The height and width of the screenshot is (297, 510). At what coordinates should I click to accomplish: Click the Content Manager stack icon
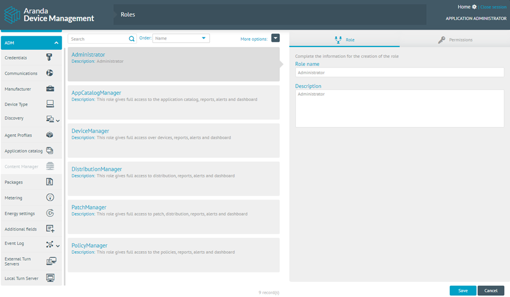pyautogui.click(x=50, y=166)
